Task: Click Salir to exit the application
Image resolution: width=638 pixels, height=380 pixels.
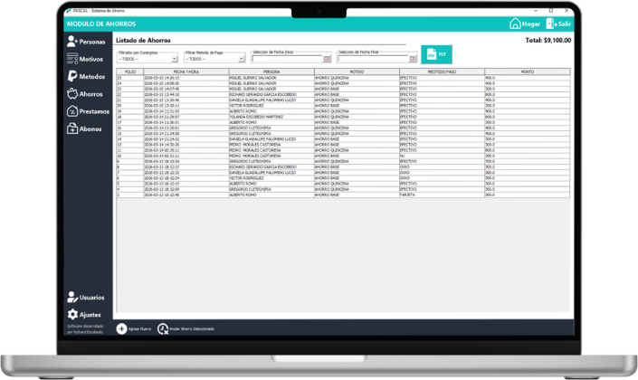Action: pos(559,24)
